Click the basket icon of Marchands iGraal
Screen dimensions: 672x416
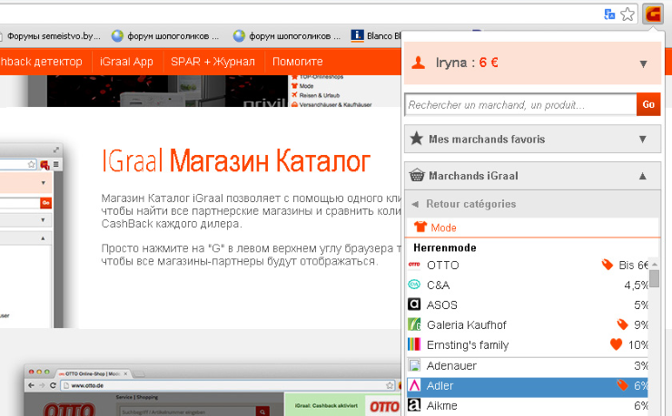417,175
